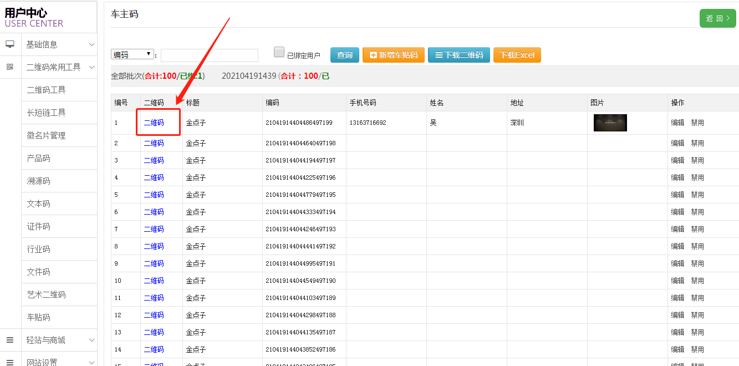
Task: Go to 艺术二维码 sidebar item
Action: point(47,294)
